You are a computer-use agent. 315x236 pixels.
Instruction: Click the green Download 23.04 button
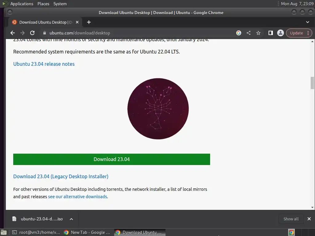click(112, 159)
